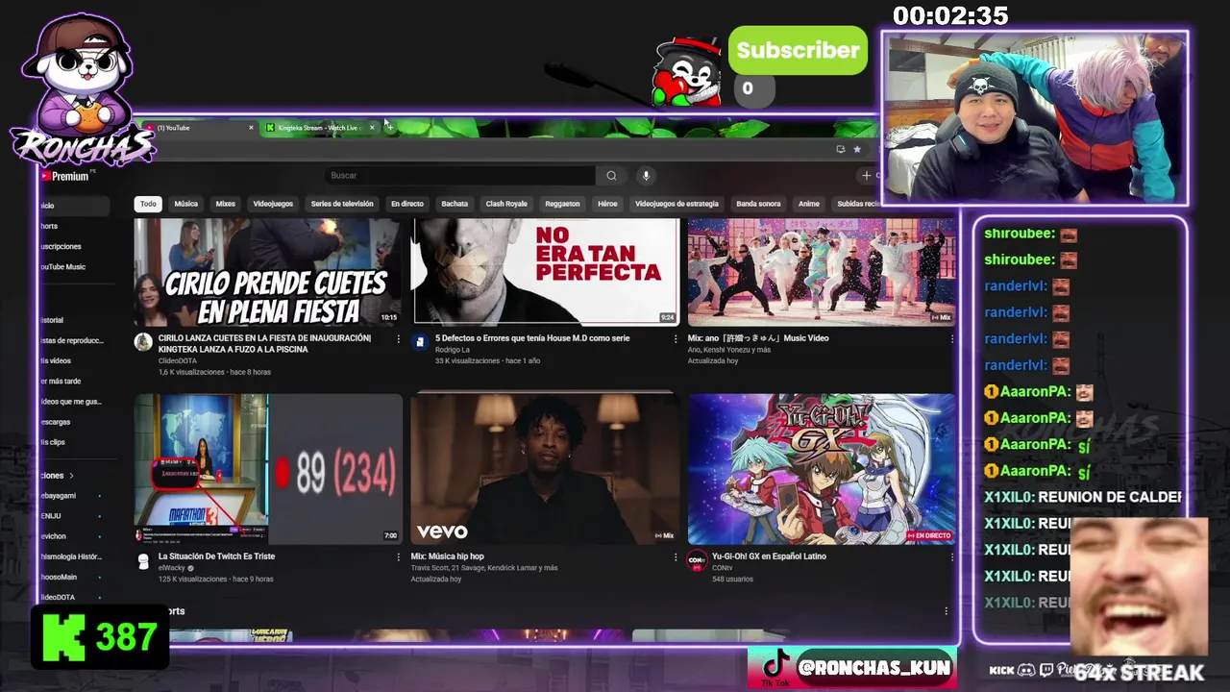This screenshot has width=1230, height=692.
Task: Select the Banda sonora filter chip
Action: click(x=758, y=204)
